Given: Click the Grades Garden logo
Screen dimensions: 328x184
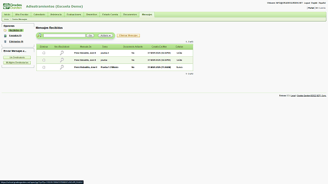Looking at the screenshot, I should click(x=12, y=6).
